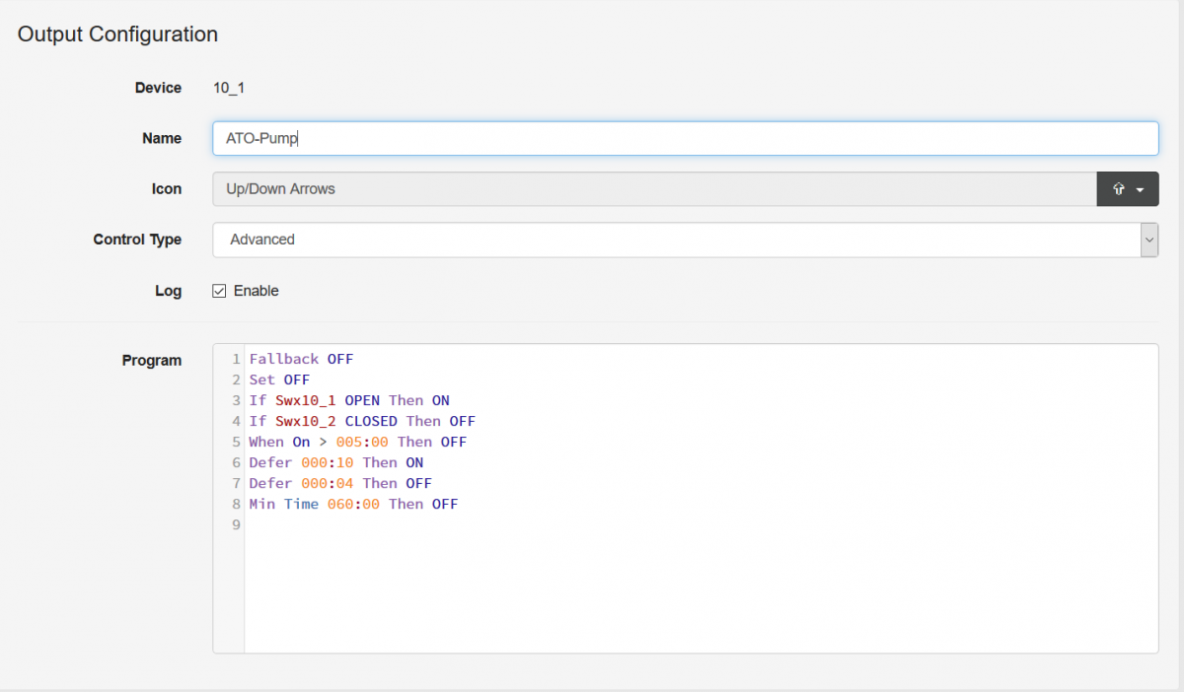Click the Control Type label
The image size is (1184, 692).
tap(137, 240)
